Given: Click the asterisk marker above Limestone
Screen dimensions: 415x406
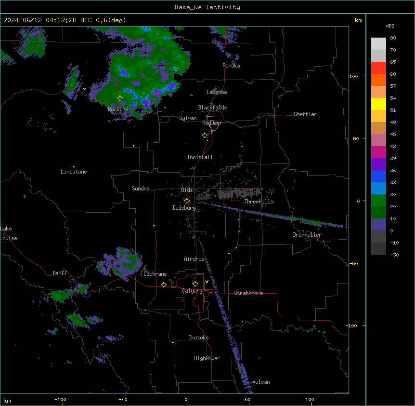Looking at the screenshot, I should 74,167.
